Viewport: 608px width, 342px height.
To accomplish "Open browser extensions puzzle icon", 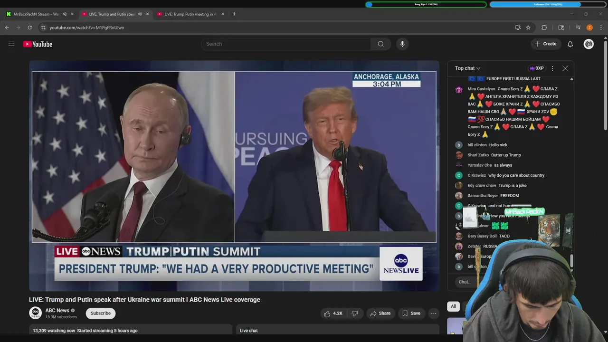I will [x=544, y=28].
